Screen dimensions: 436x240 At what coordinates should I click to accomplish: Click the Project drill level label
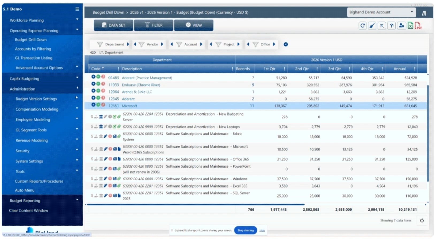pos(229,44)
